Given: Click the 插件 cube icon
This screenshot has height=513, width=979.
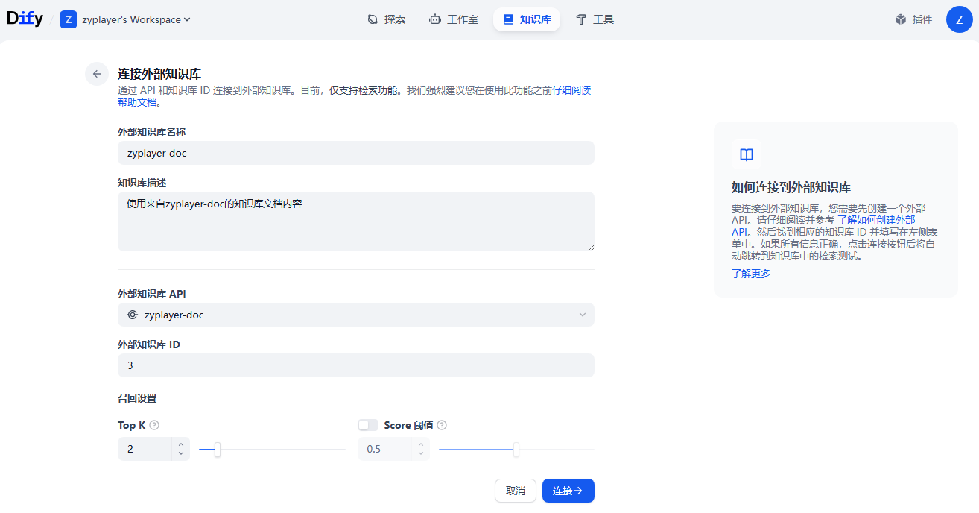Looking at the screenshot, I should (x=901, y=19).
